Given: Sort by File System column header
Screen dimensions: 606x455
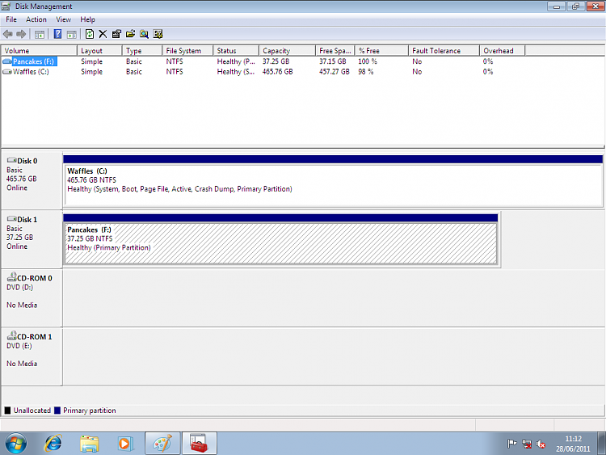Looking at the screenshot, I should coord(187,51).
